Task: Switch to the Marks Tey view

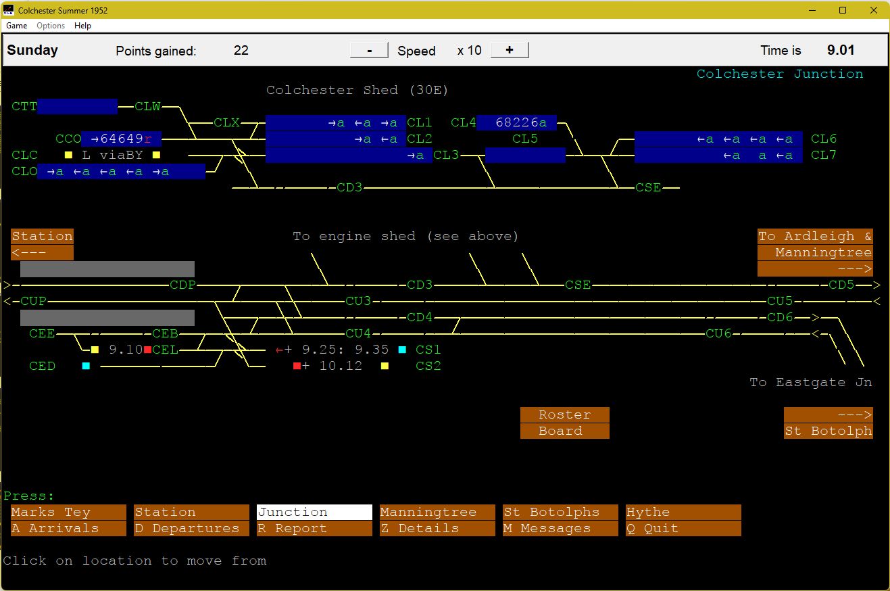Action: click(68, 512)
